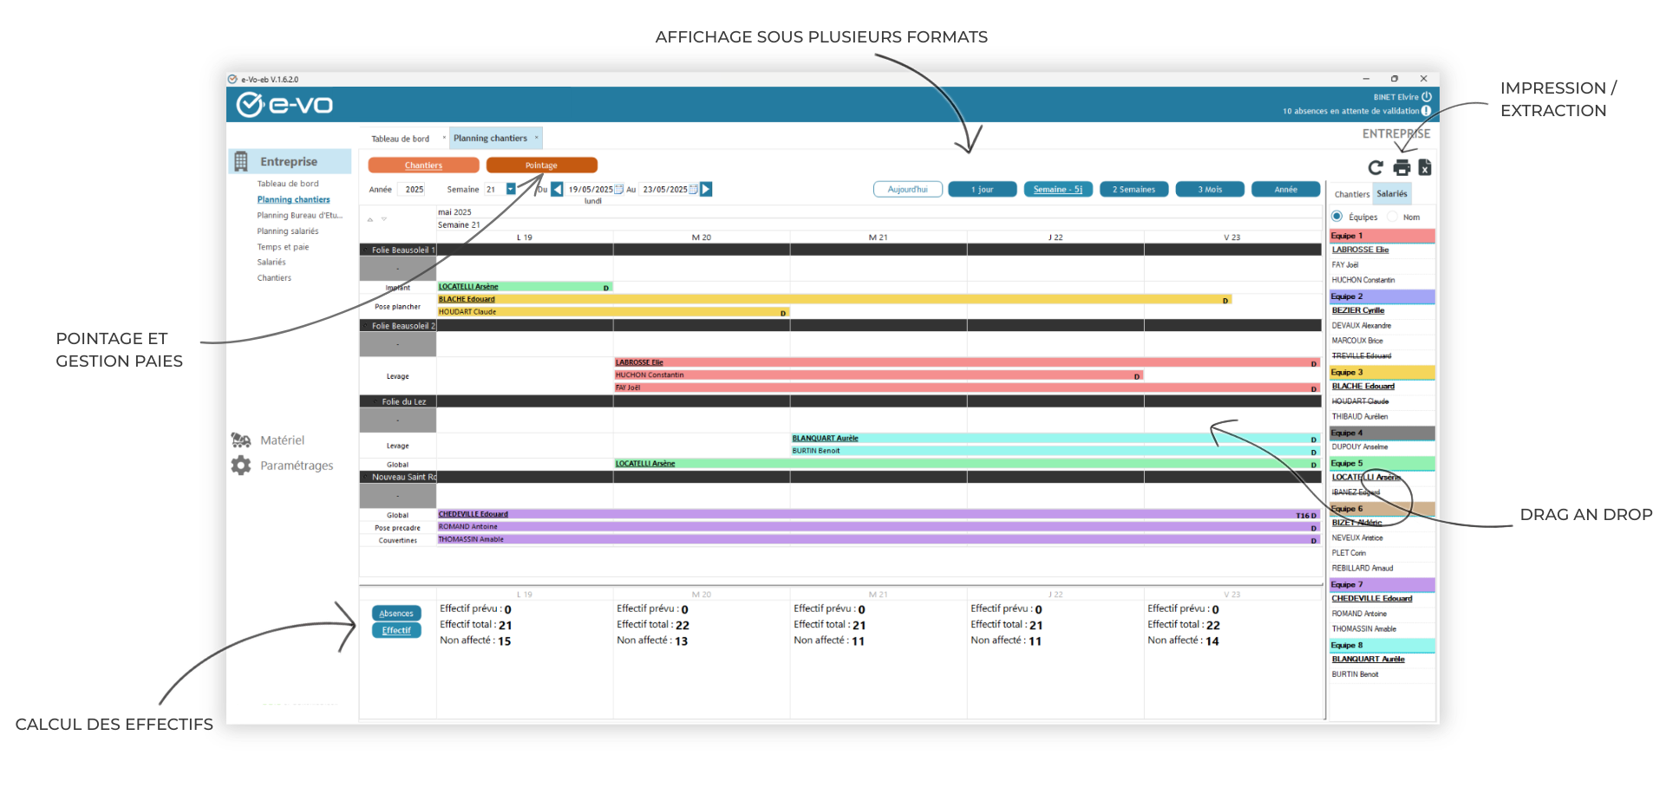Collapse rows using the up triangle arrow
The width and height of the screenshot is (1666, 794).
tap(370, 219)
